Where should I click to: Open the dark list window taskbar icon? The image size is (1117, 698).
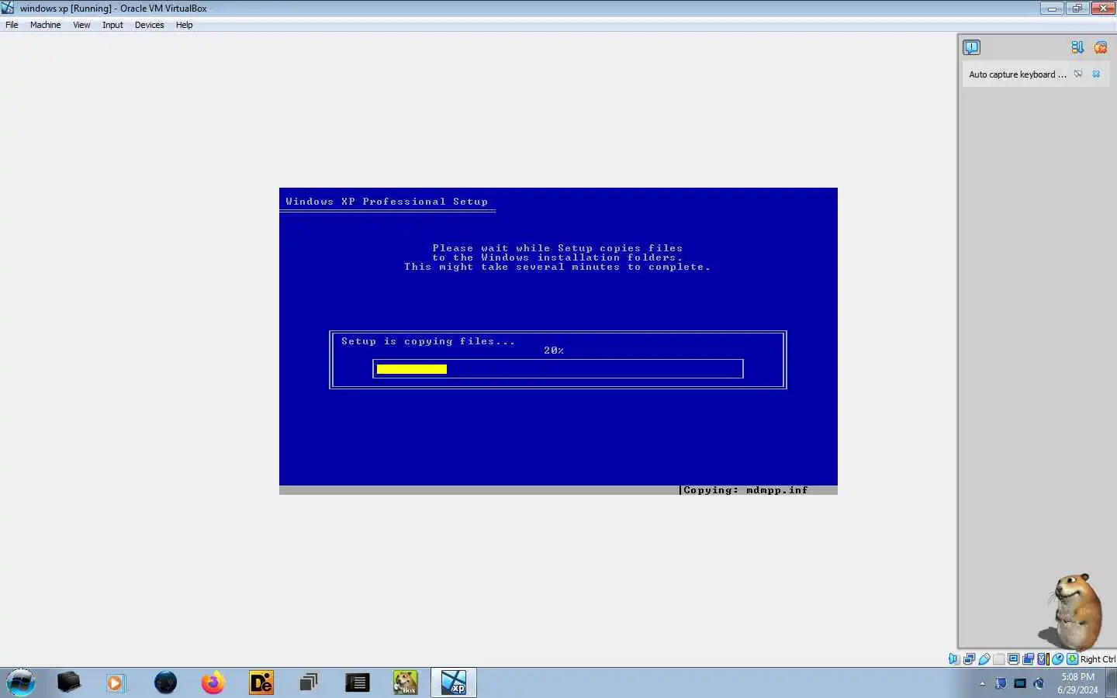tap(357, 682)
